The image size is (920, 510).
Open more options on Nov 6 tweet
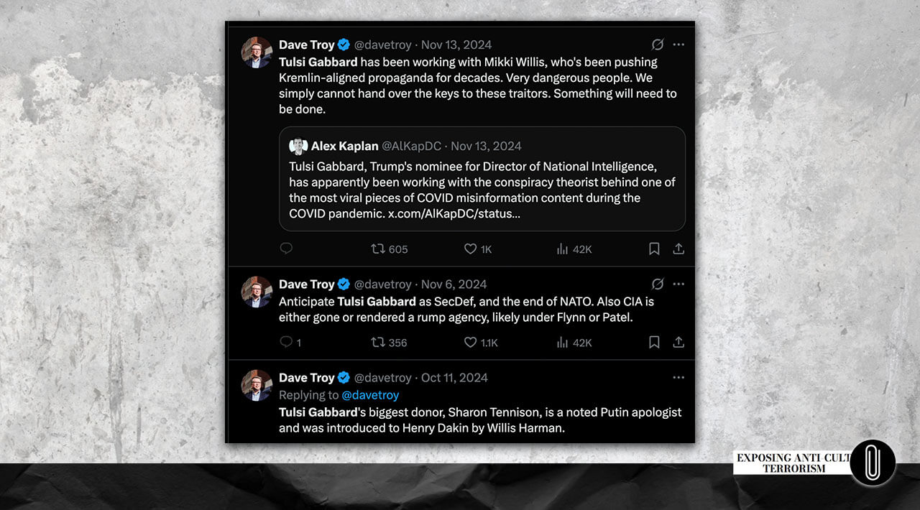point(678,284)
